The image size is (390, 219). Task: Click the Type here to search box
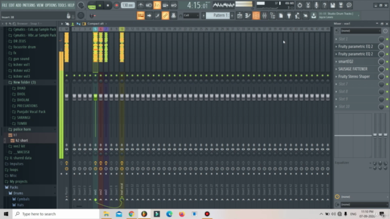pyautogui.click(x=56, y=214)
